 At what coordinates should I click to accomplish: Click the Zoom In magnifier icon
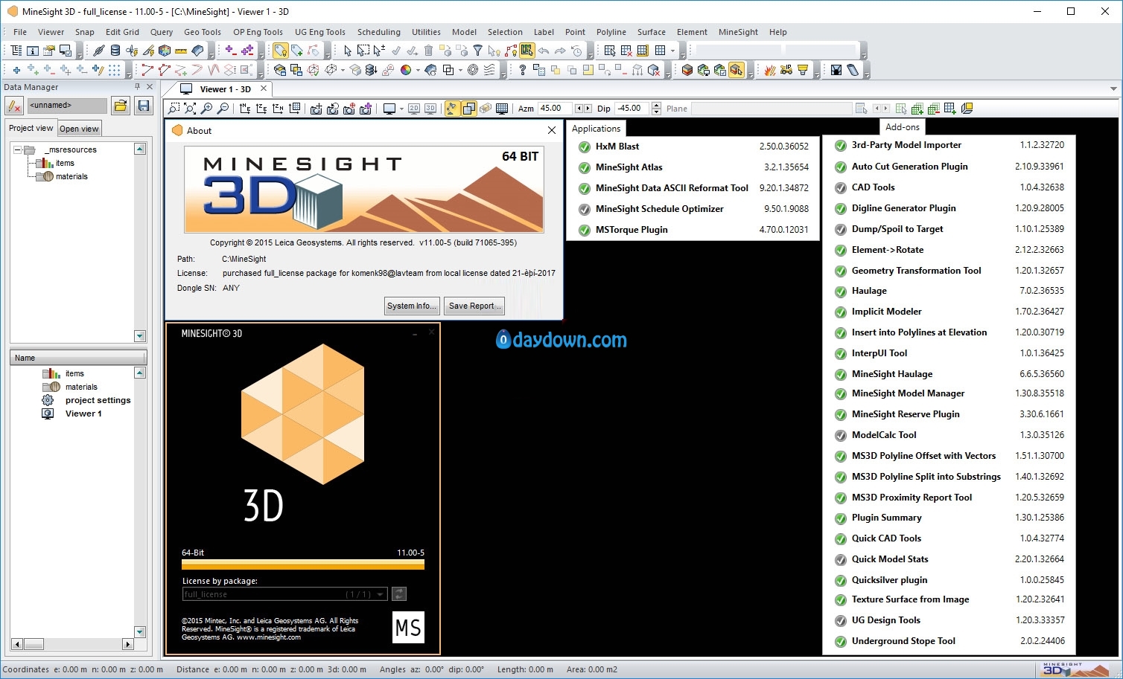coord(206,109)
